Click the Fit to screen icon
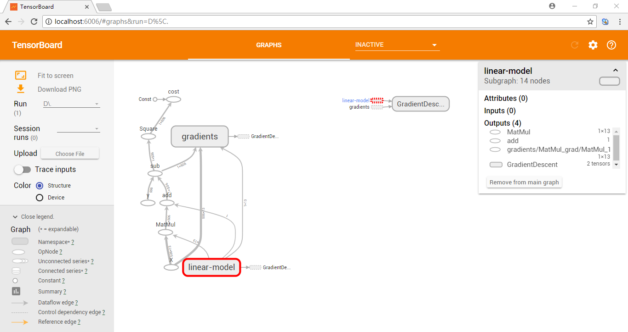 coord(21,76)
